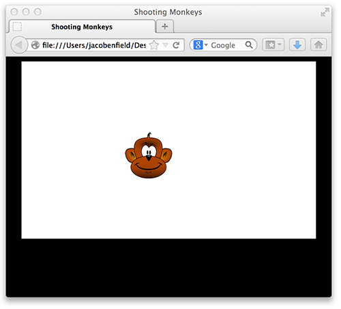This screenshot has width=341, height=309.
Task: Select the Shooting Monkeys tab
Action: [82, 27]
